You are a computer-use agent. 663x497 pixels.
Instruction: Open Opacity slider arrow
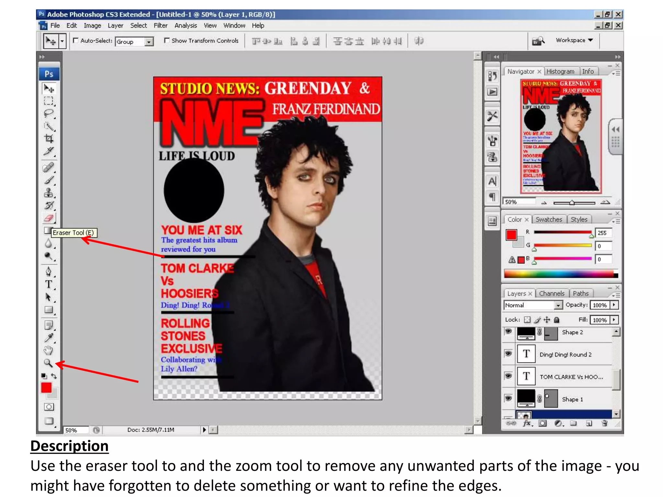614,305
